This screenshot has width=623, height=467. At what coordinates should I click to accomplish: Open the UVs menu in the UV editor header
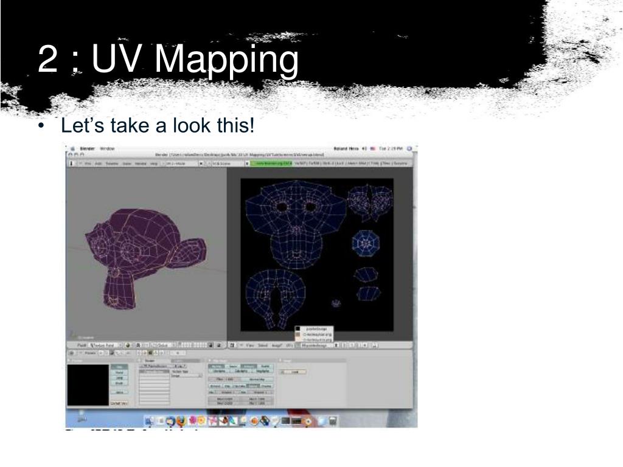[x=289, y=345]
